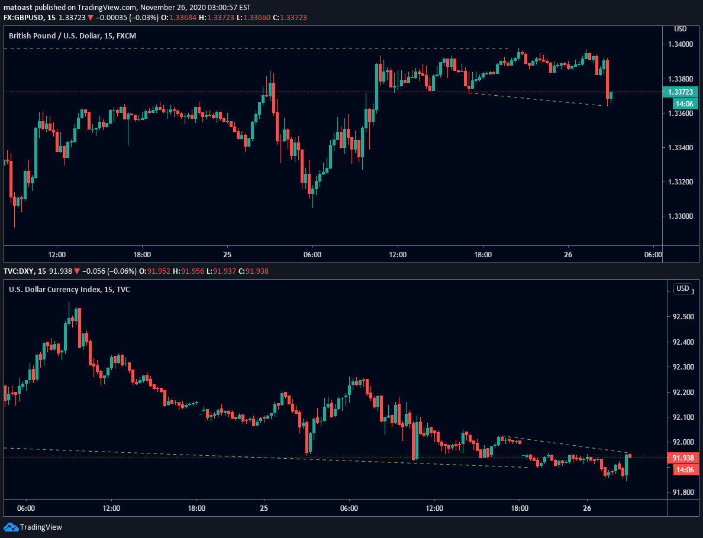
Task: Click the 1.33200 price axis label
Action: tap(681, 182)
